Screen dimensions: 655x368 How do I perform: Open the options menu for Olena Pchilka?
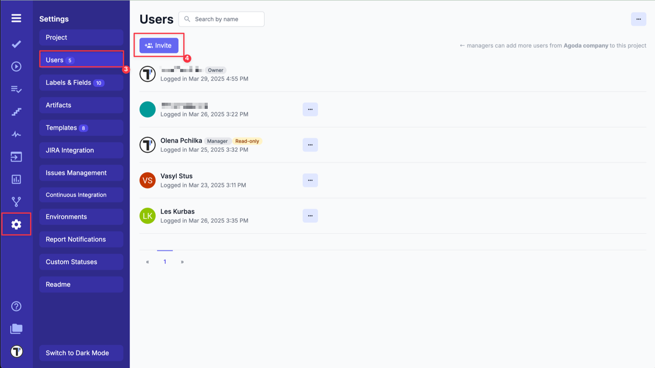click(x=310, y=145)
